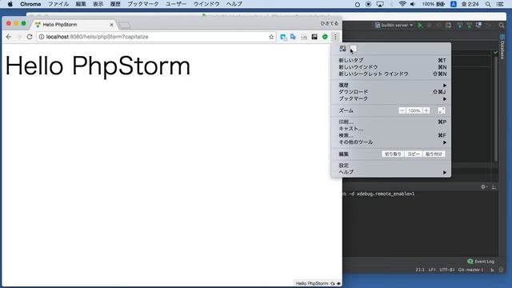The width and height of the screenshot is (512, 288).
Task: Click the volume icon in menu bar
Action: [413, 4]
